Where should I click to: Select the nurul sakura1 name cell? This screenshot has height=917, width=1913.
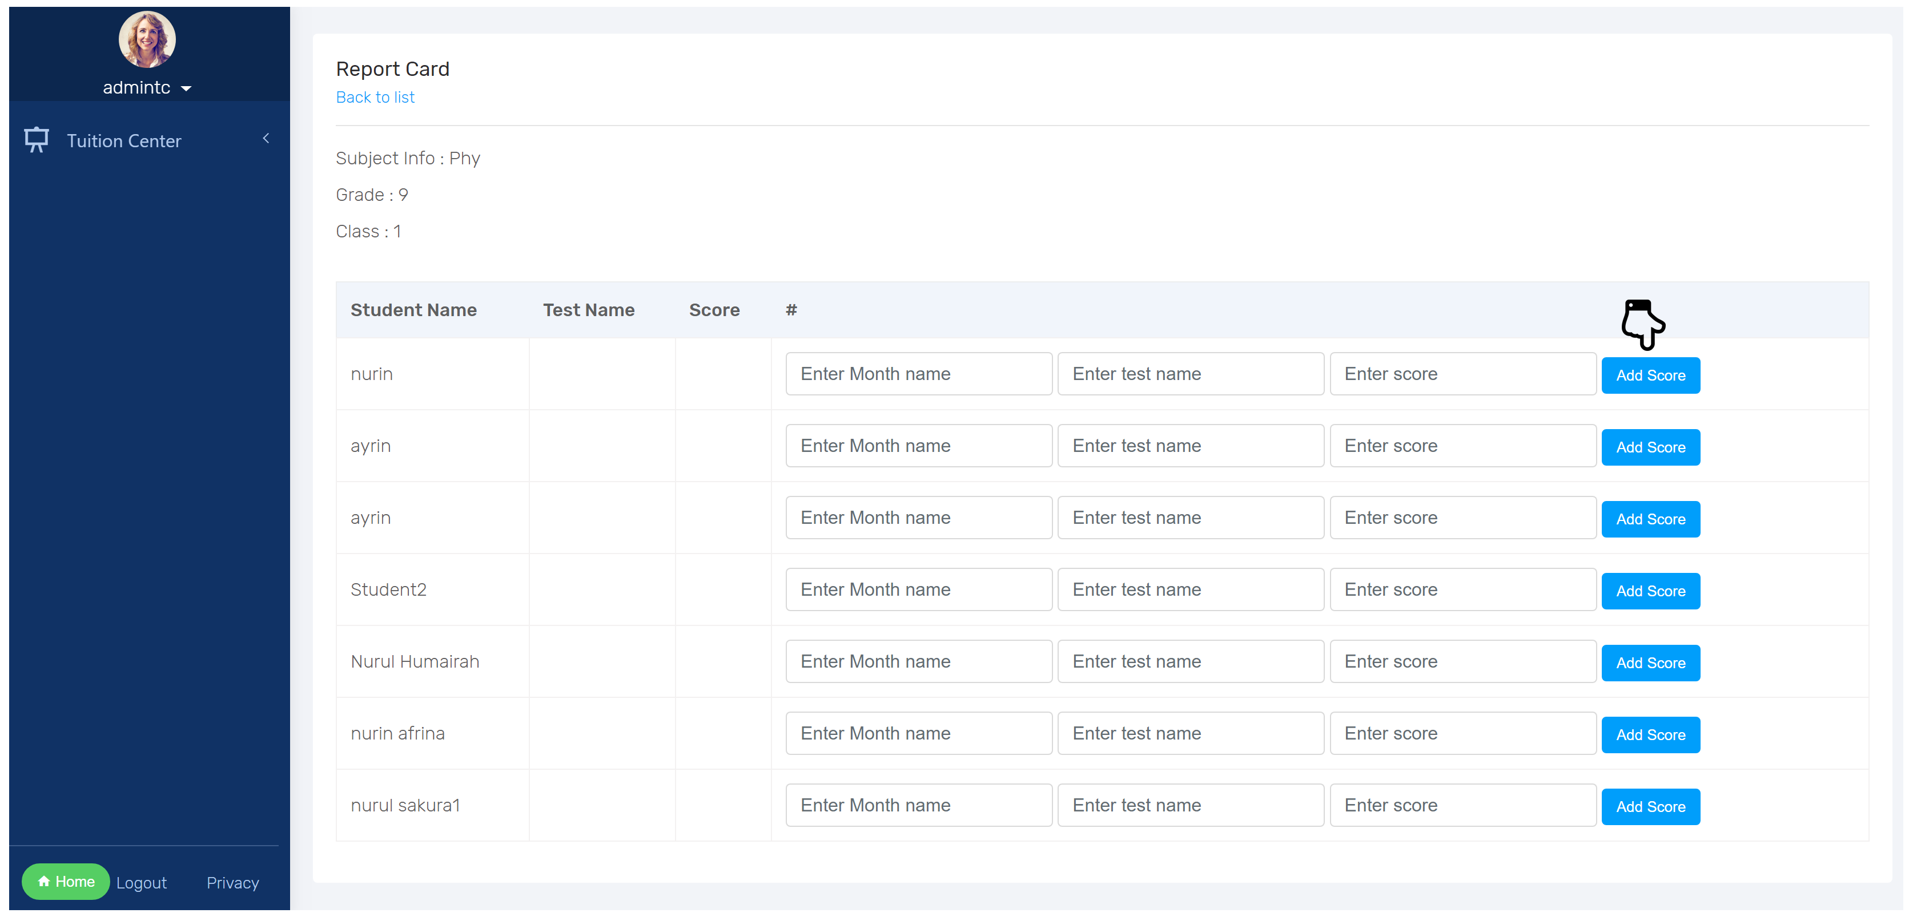(x=433, y=806)
